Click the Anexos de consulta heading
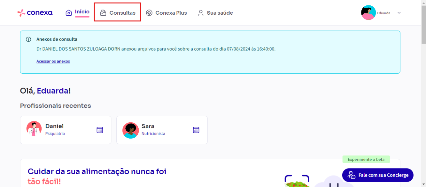Viewport: 426px width, 187px height. [57, 40]
